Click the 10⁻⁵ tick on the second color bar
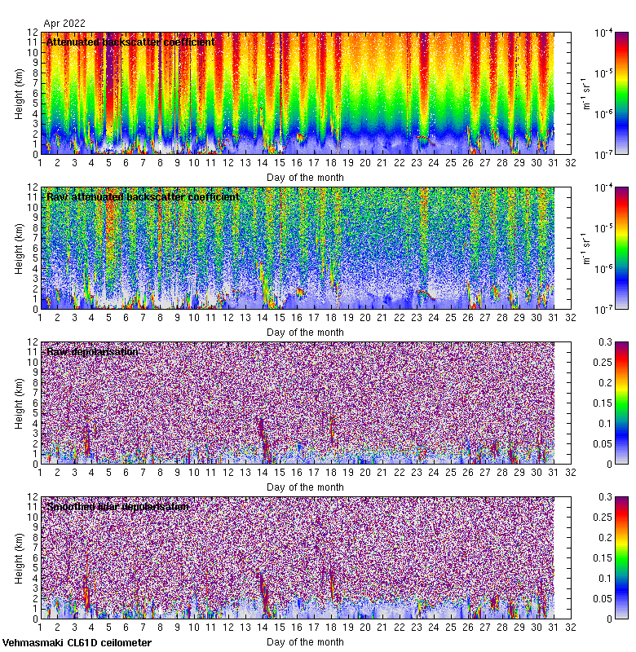The height and width of the screenshot is (652, 636). click(x=603, y=228)
